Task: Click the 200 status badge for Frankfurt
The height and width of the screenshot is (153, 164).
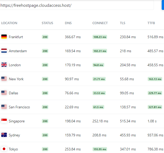Action: pos(45,37)
